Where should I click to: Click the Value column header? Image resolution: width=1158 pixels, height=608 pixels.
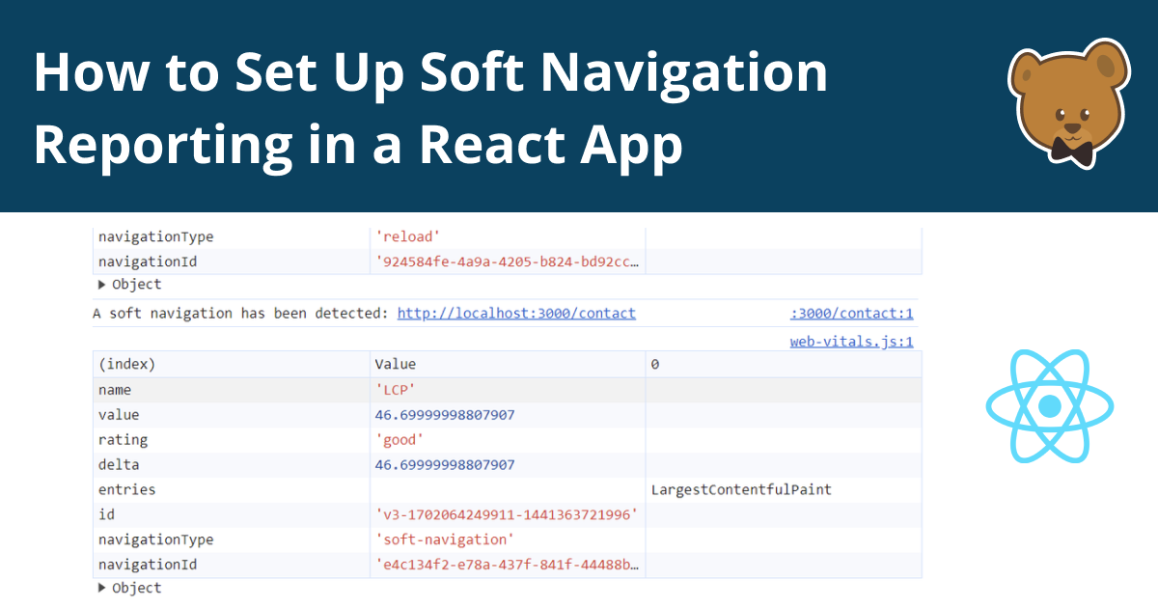pyautogui.click(x=396, y=365)
